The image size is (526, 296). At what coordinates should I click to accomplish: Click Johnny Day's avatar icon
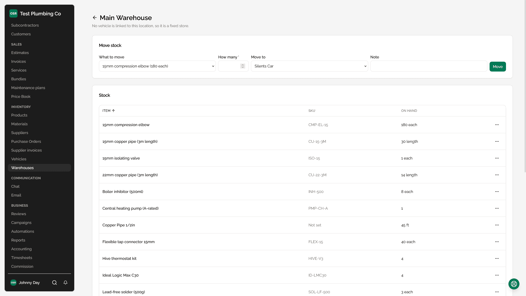tap(13, 283)
